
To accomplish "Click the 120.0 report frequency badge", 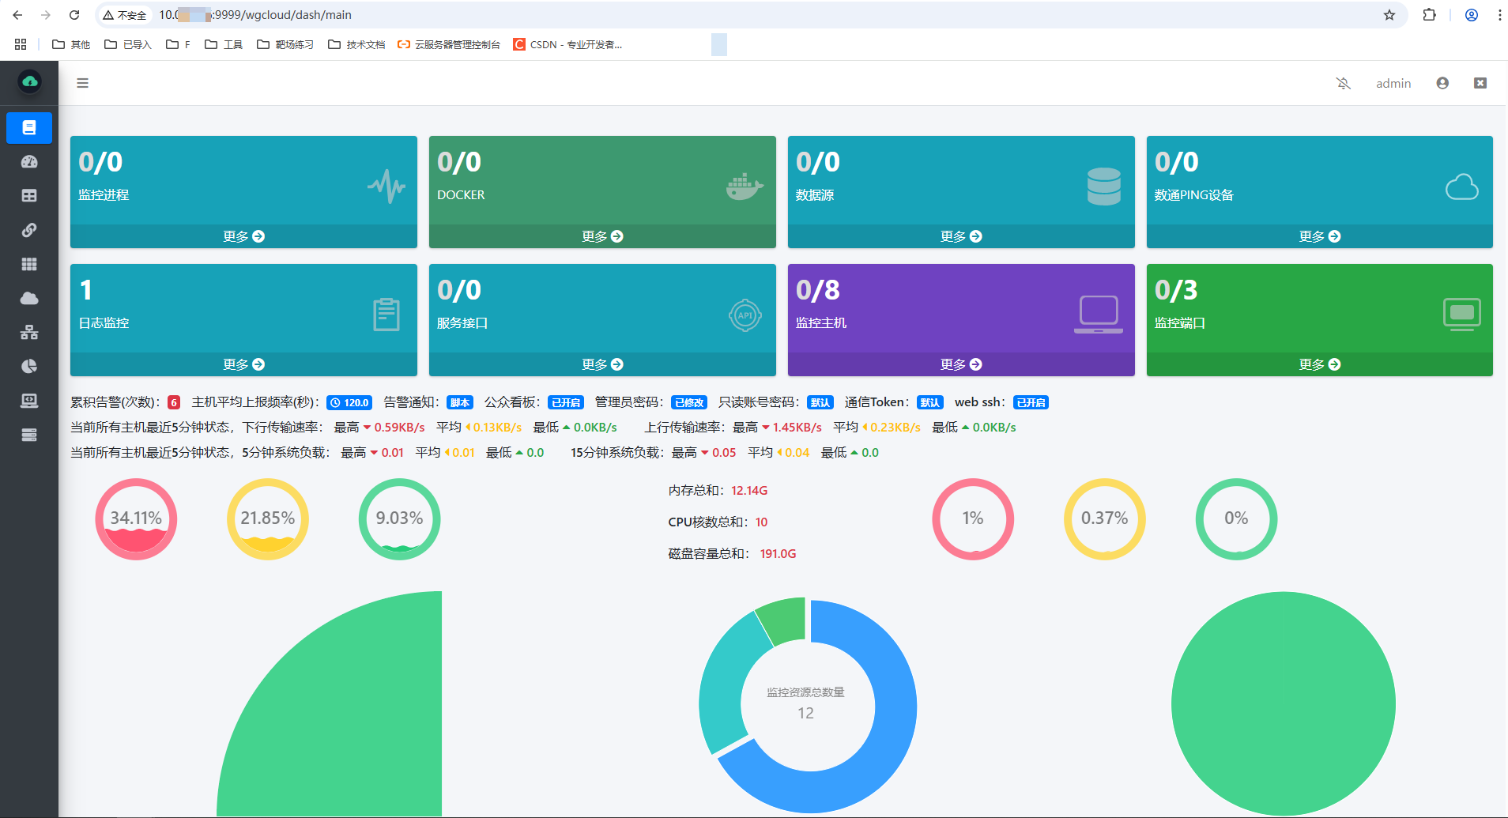I will [349, 402].
